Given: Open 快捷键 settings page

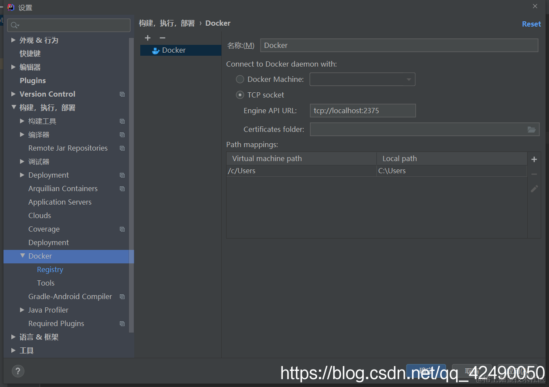Looking at the screenshot, I should pos(30,54).
